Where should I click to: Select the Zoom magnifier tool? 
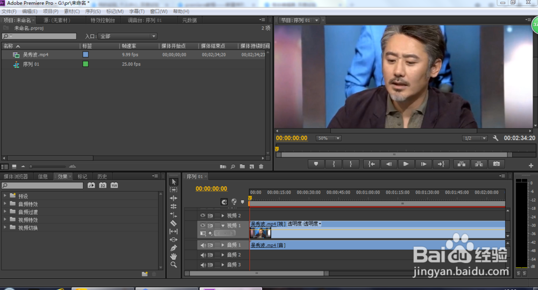click(174, 265)
